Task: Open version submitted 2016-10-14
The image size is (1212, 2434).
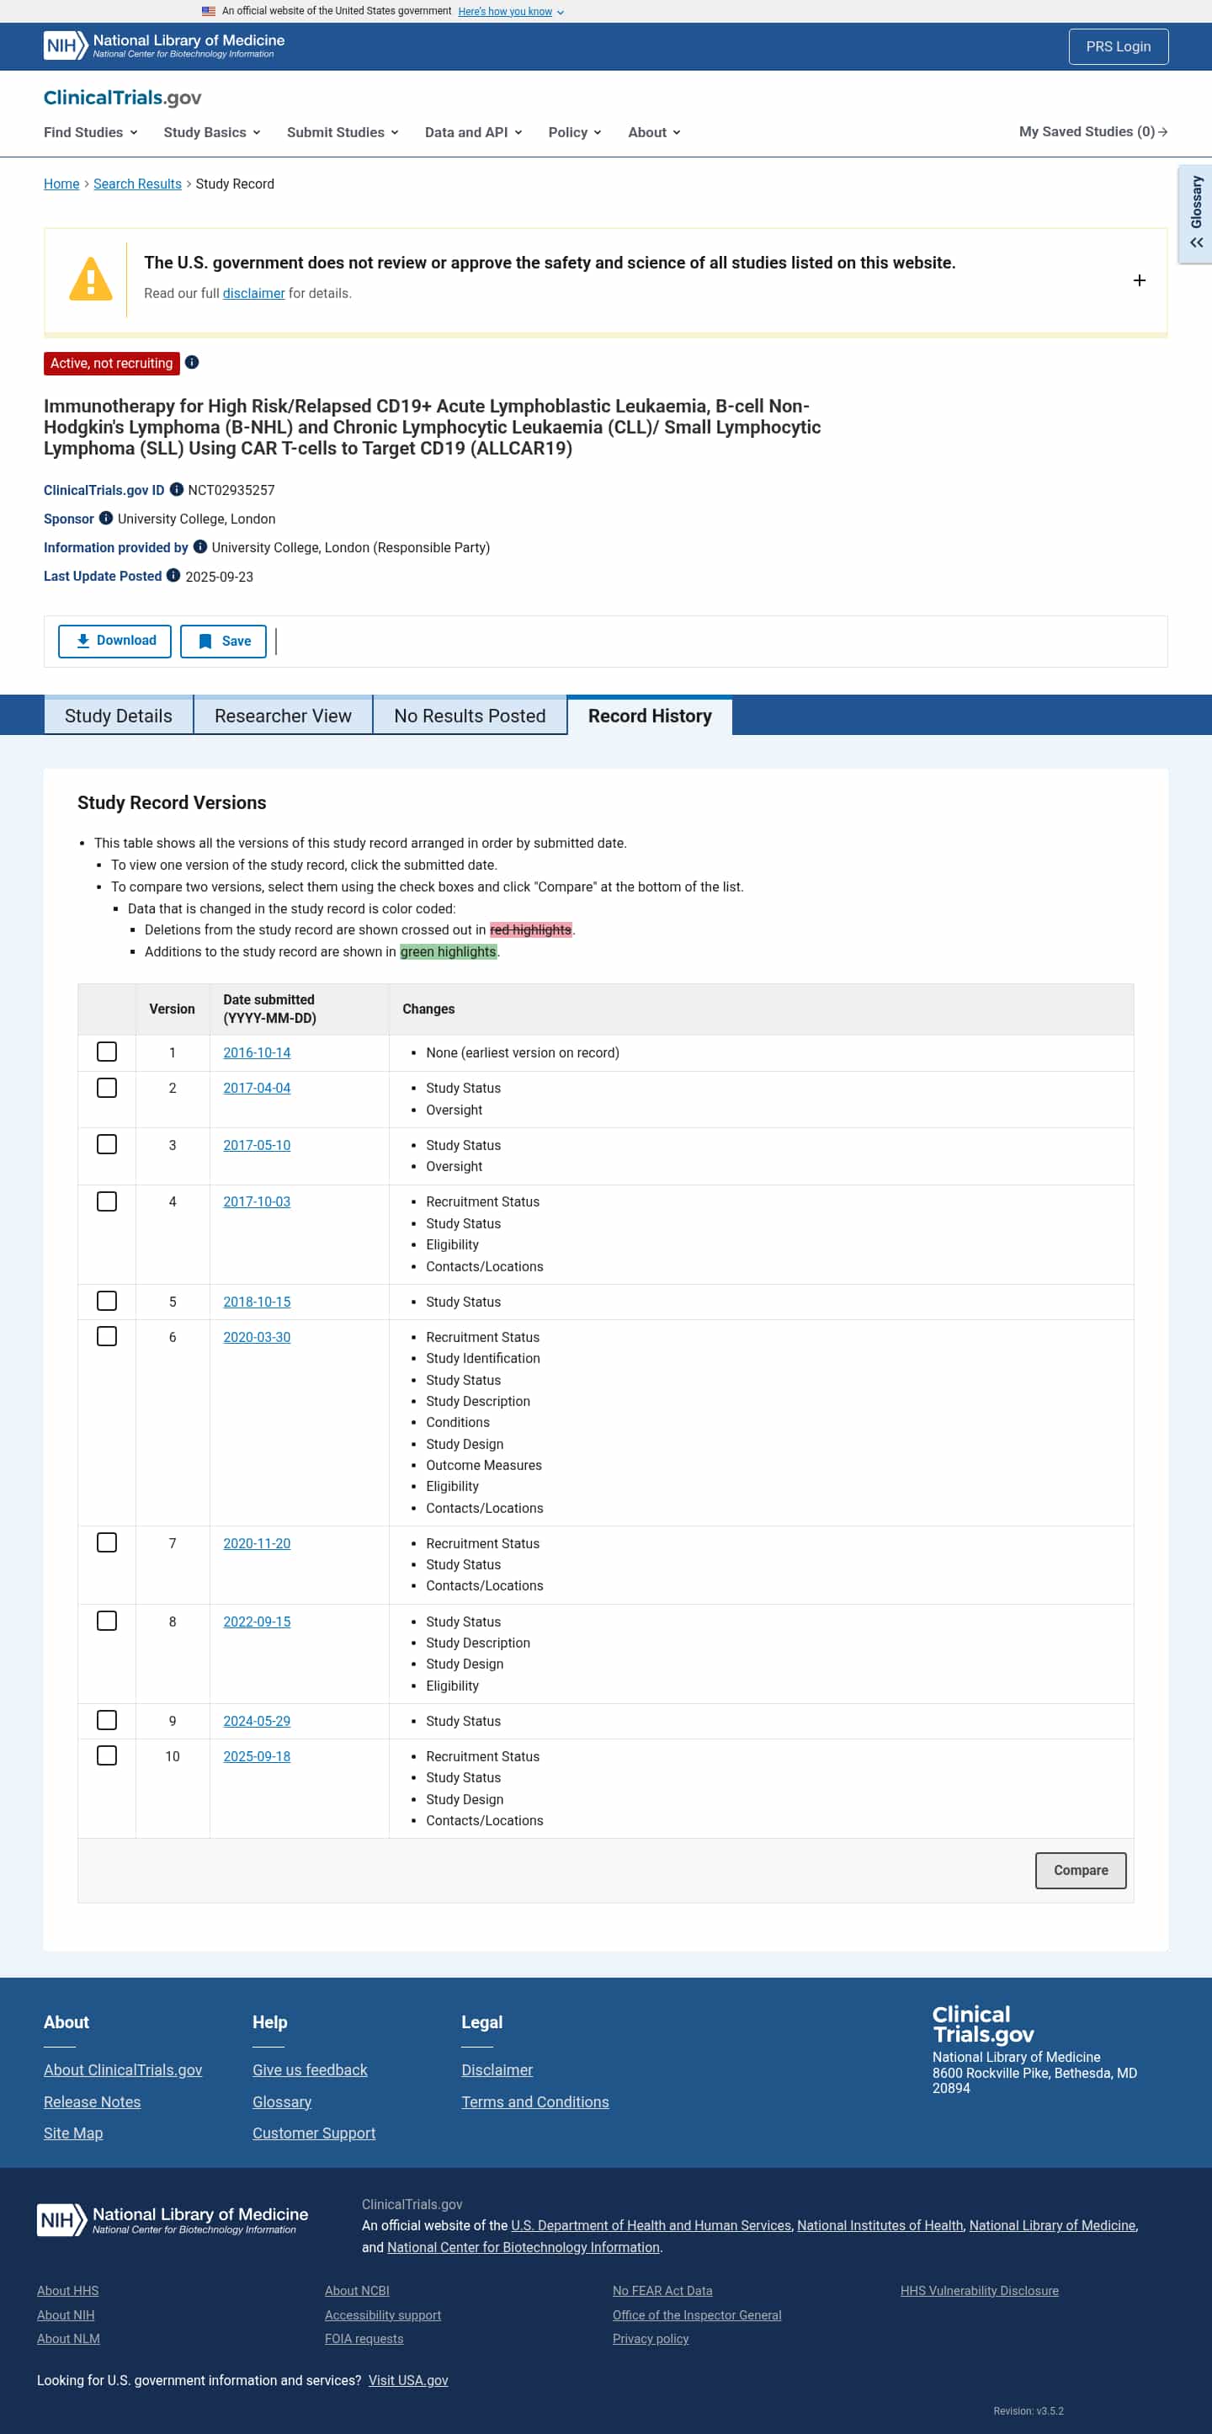Action: 257,1052
